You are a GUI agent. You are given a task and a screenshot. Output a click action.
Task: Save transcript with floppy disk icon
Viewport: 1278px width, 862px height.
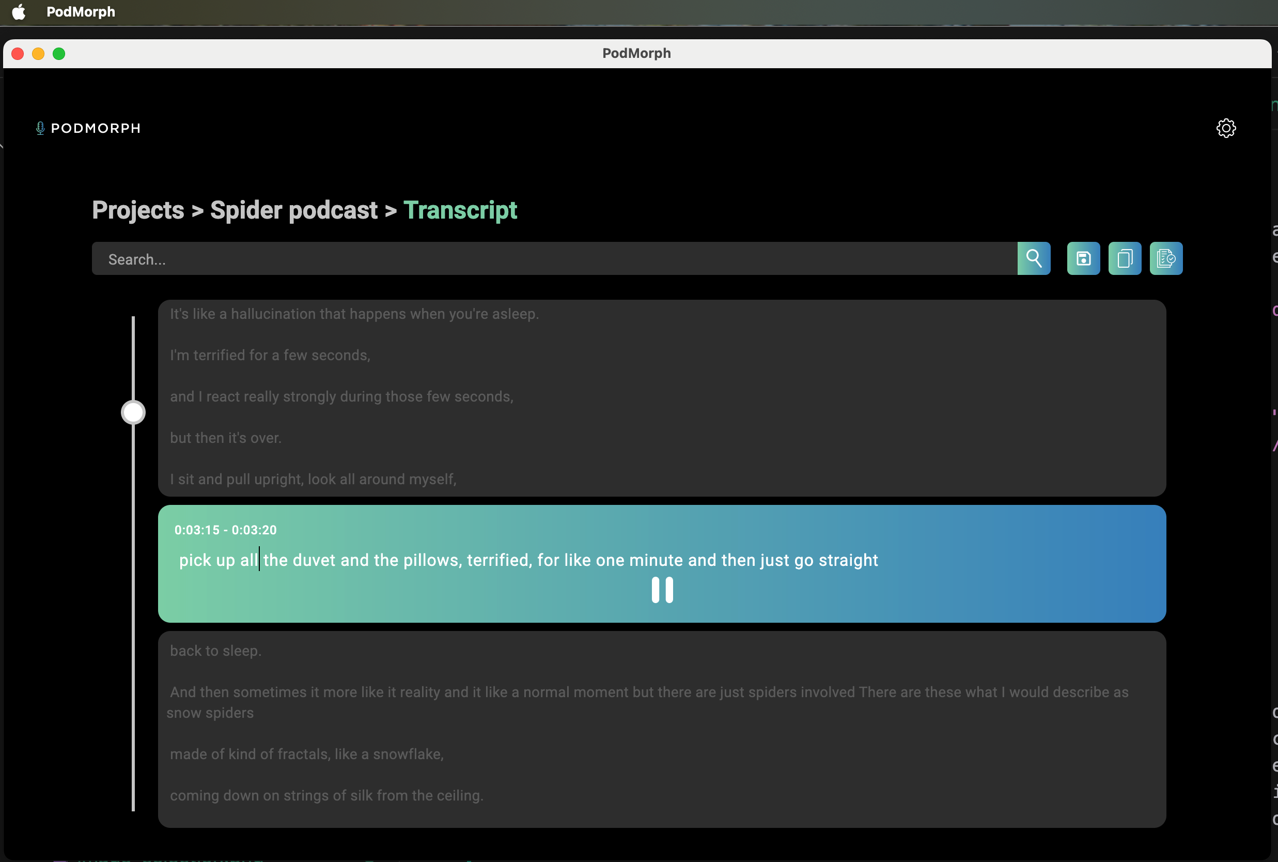[1083, 258]
